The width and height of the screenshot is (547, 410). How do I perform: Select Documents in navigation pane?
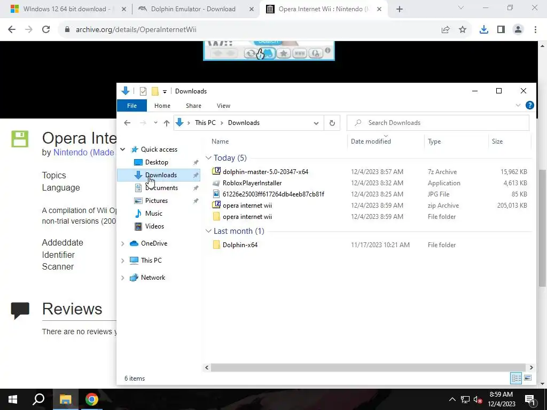[x=161, y=188]
